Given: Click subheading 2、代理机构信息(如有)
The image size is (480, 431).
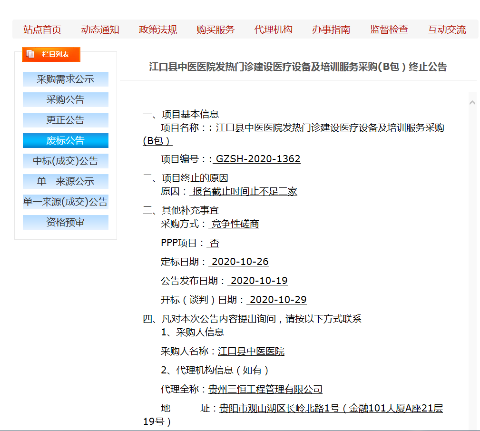Looking at the screenshot, I should tap(215, 370).
